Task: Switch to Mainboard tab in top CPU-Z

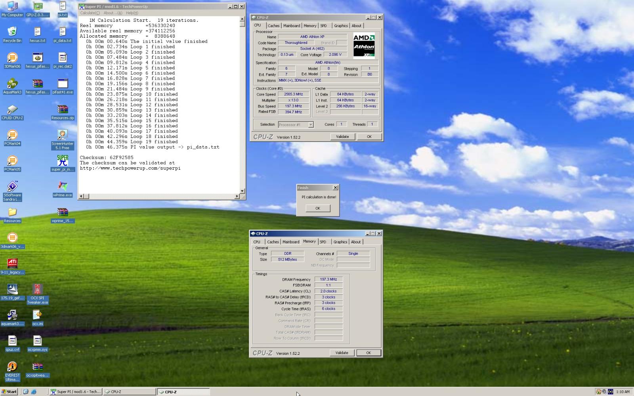Action: pyautogui.click(x=292, y=26)
